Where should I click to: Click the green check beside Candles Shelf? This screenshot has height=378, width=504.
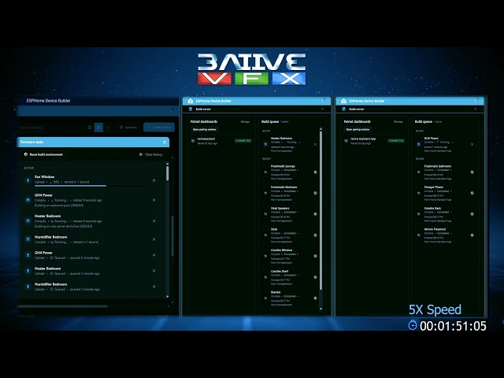pos(315,277)
